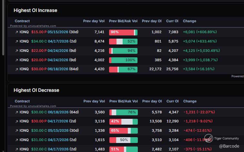Open arrow icon for $30.00 P 06/18/2026

click(16, 69)
